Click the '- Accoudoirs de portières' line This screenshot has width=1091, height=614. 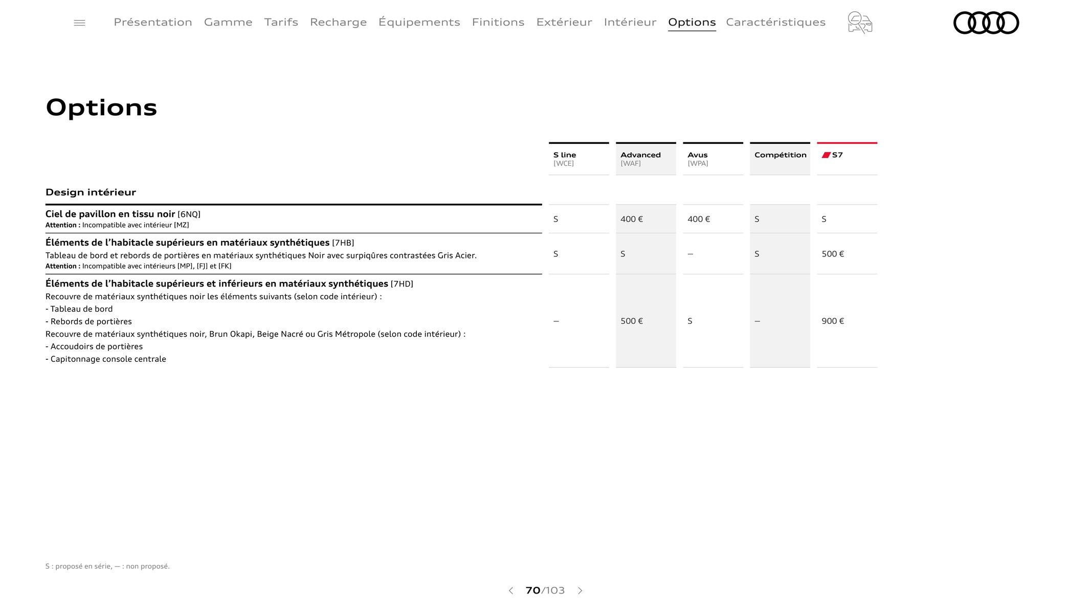coord(94,346)
